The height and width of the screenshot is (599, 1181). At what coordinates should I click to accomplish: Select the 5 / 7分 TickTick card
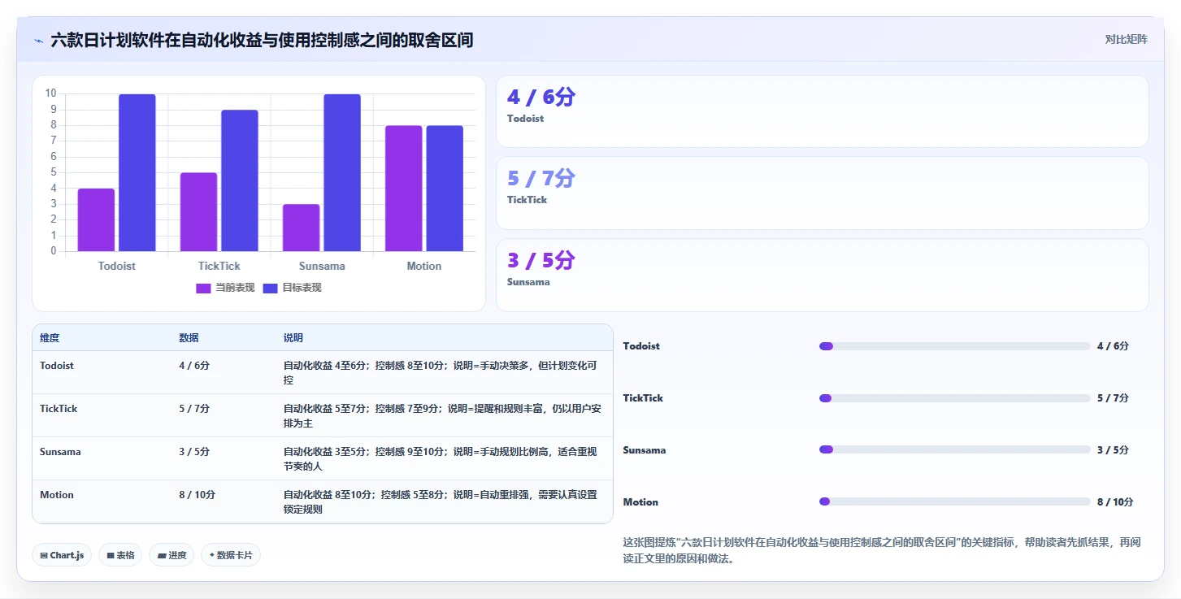(822, 193)
